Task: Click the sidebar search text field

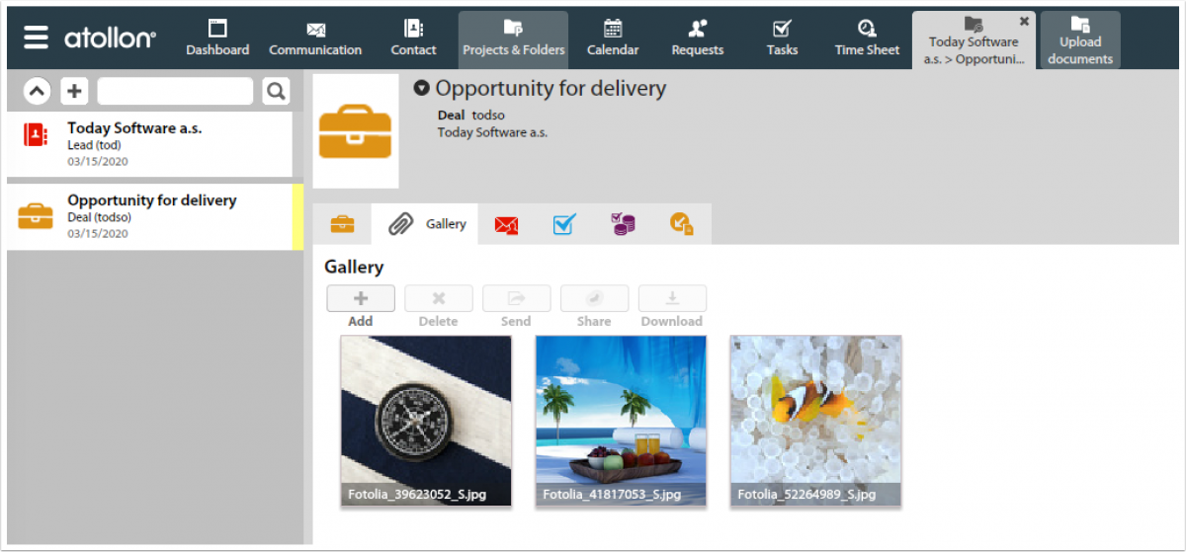Action: [175, 92]
